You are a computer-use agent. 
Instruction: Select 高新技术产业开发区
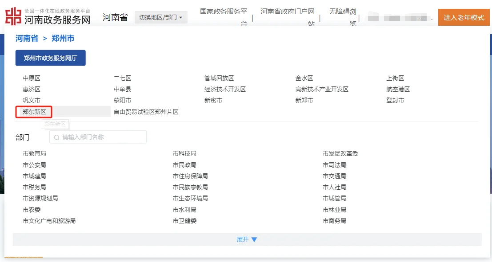(322, 90)
